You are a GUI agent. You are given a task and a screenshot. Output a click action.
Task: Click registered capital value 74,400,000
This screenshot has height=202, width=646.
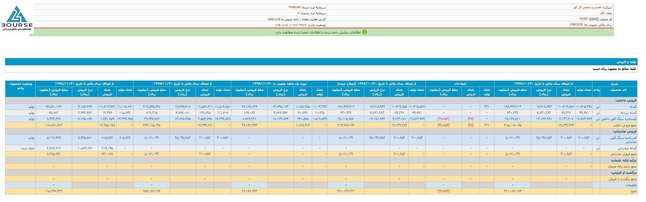click(x=294, y=7)
